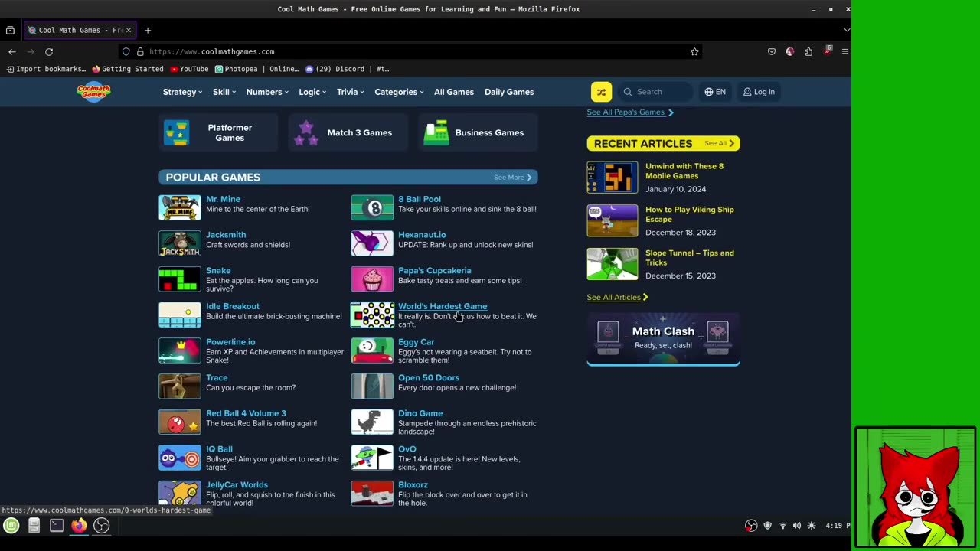
Task: Click the yellow random game shuffle icon
Action: pos(601,92)
